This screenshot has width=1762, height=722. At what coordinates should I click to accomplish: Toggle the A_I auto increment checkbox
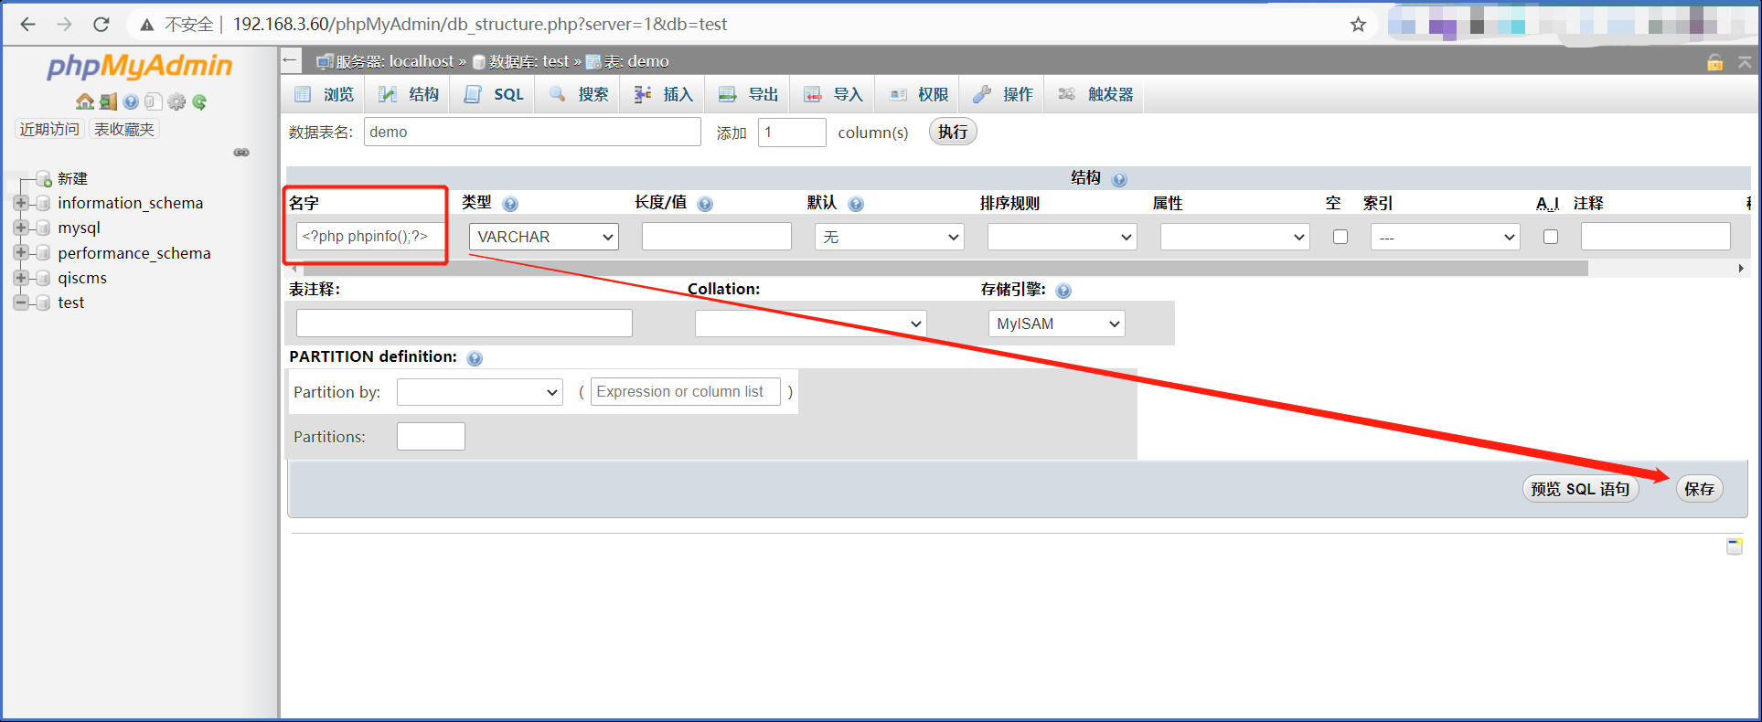[x=1551, y=237]
